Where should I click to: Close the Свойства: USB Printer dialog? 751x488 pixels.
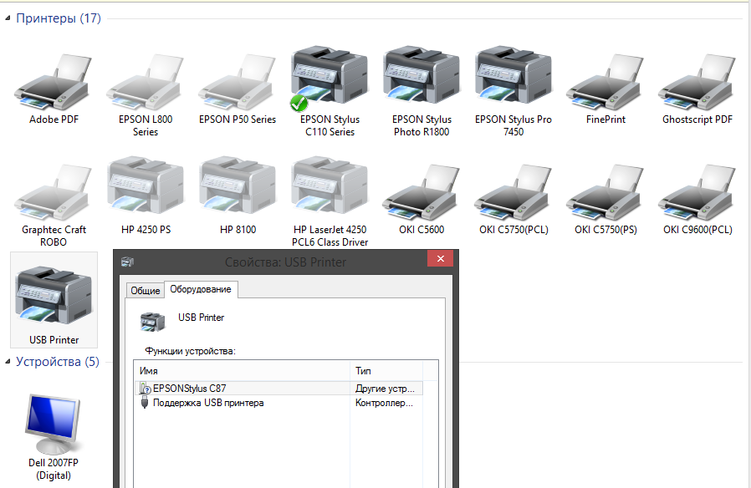pyautogui.click(x=440, y=259)
